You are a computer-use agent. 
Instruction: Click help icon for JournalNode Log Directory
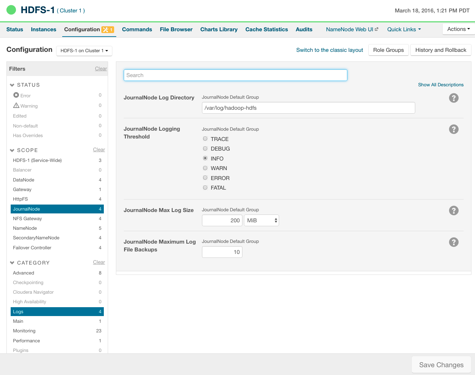[454, 98]
